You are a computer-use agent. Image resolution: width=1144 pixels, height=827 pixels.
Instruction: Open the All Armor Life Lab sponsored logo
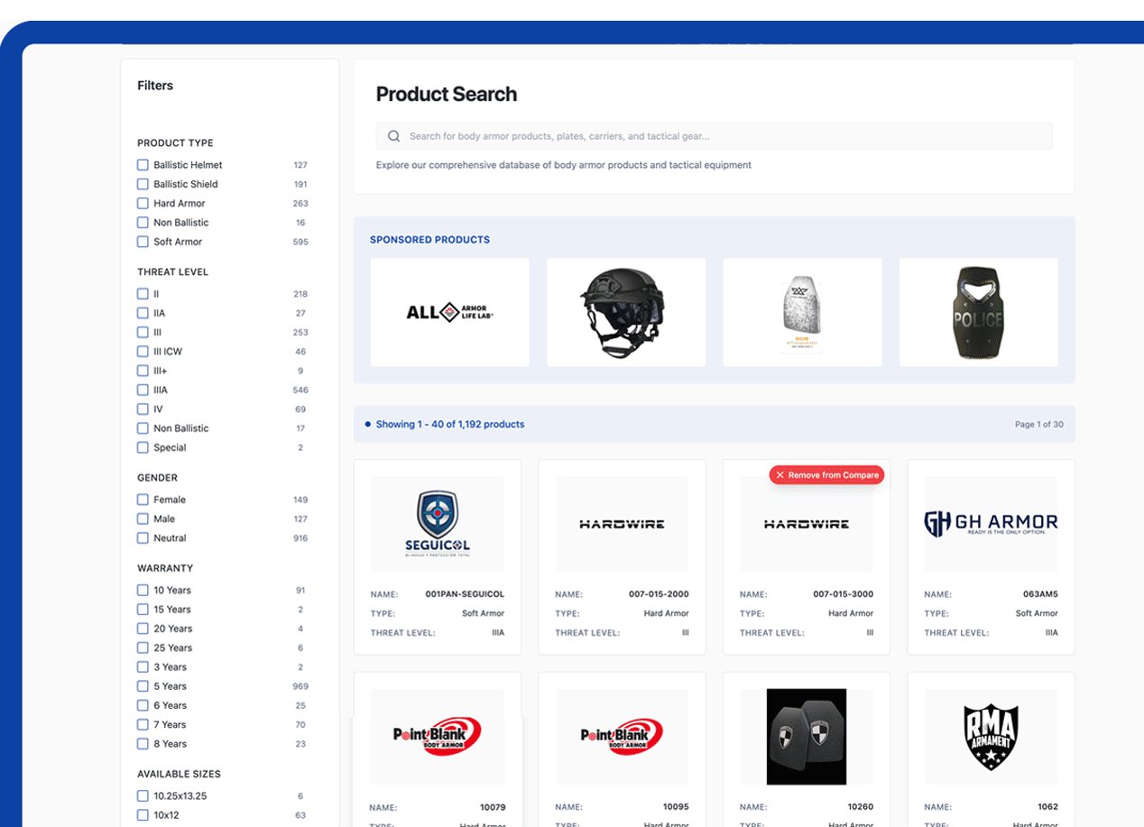pyautogui.click(x=450, y=313)
